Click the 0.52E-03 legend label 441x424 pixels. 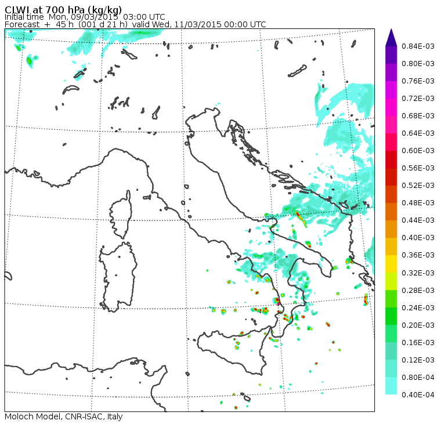[x=418, y=186]
